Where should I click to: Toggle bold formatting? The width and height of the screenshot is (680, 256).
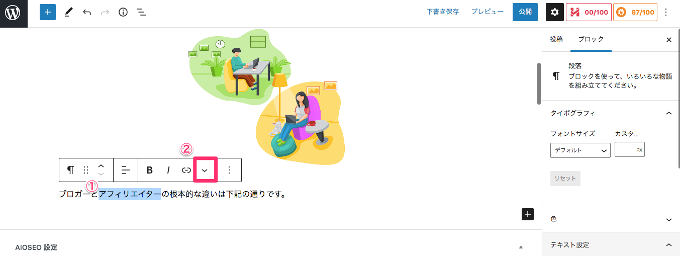[149, 170]
